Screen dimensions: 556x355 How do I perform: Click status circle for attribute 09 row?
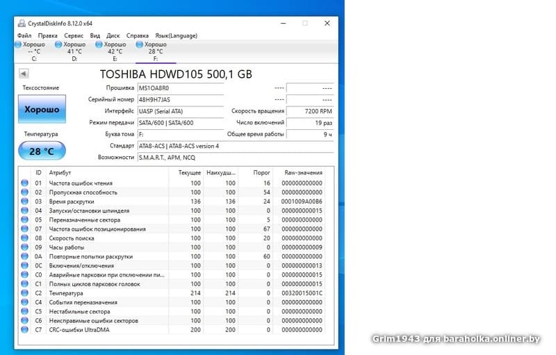[24, 247]
